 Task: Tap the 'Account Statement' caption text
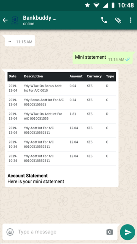(27, 176)
